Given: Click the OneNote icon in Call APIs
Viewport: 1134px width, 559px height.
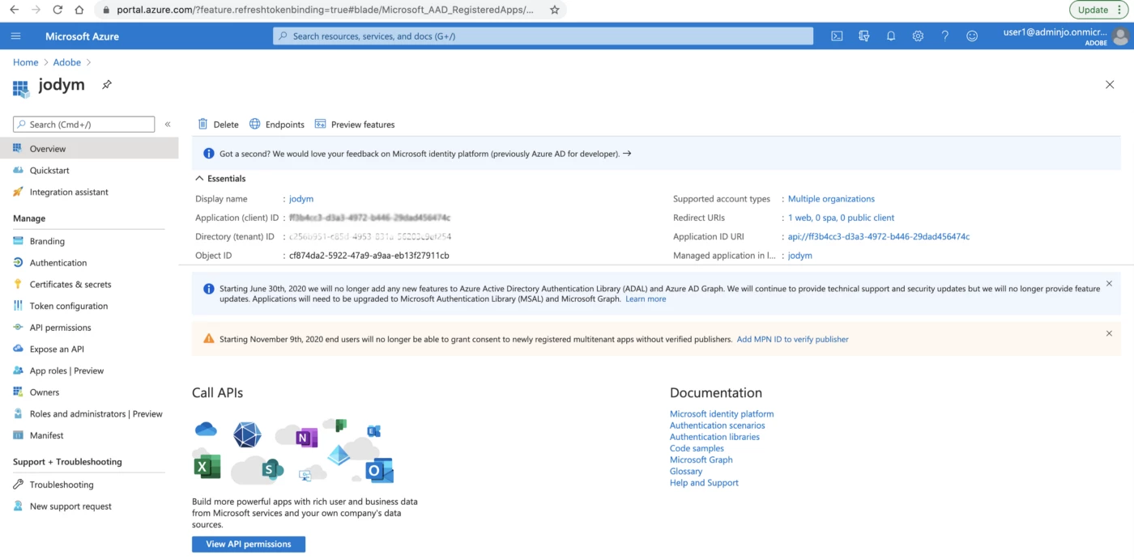Looking at the screenshot, I should 306,438.
